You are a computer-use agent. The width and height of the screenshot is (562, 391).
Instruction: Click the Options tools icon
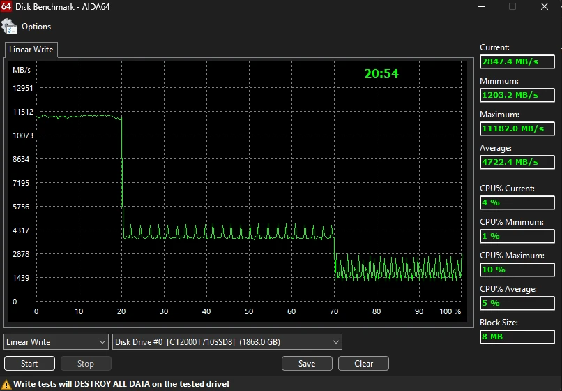click(9, 27)
